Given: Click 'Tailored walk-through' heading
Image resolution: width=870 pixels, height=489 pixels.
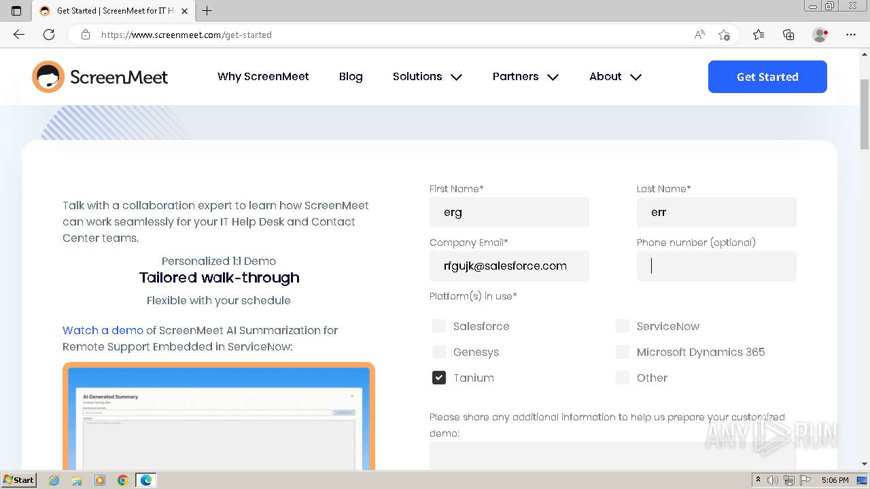Looking at the screenshot, I should click(219, 278).
